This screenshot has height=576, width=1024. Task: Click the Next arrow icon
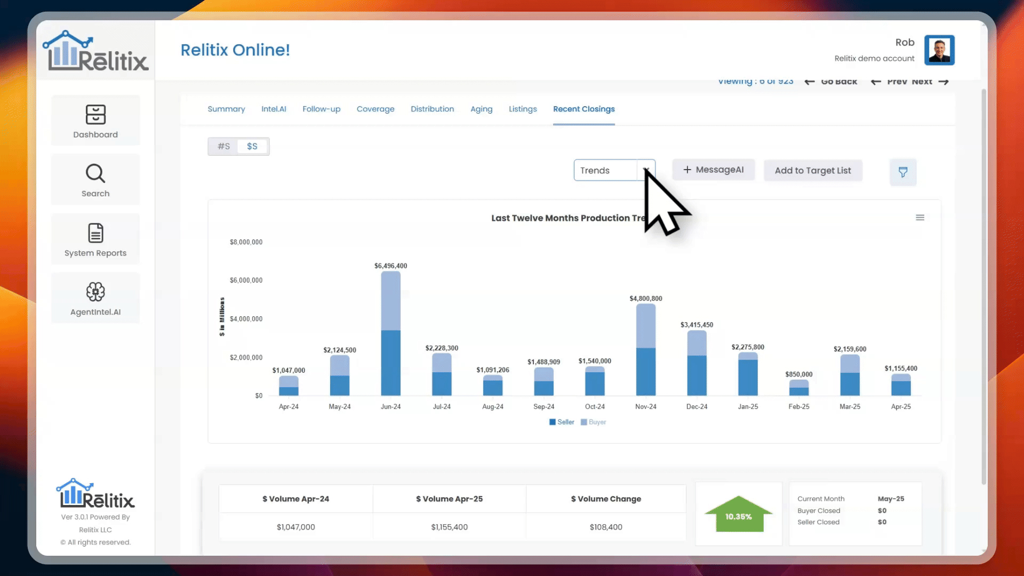tap(943, 82)
